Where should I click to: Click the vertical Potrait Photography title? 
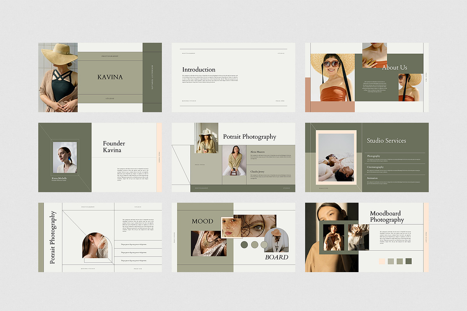coord(53,238)
